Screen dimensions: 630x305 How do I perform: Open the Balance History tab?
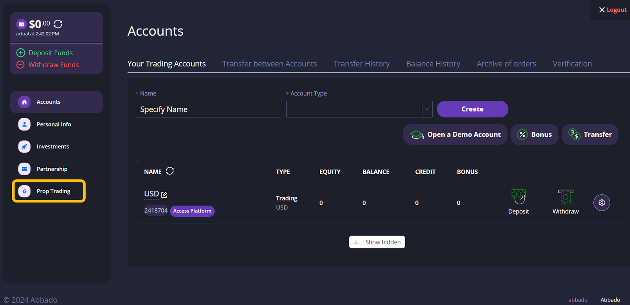click(433, 64)
